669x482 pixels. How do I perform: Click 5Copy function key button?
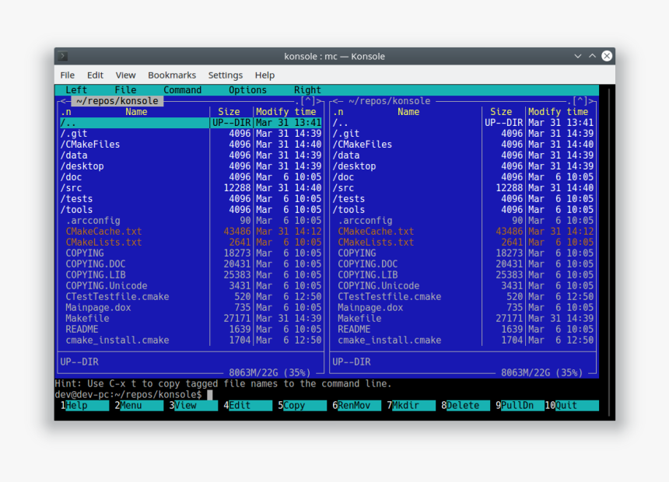[x=302, y=405]
